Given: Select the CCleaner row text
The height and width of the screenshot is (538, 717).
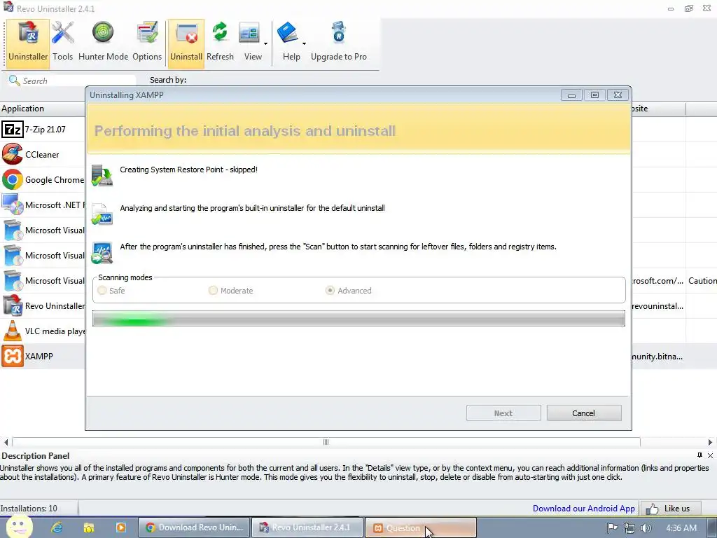Looking at the screenshot, I should [x=42, y=155].
